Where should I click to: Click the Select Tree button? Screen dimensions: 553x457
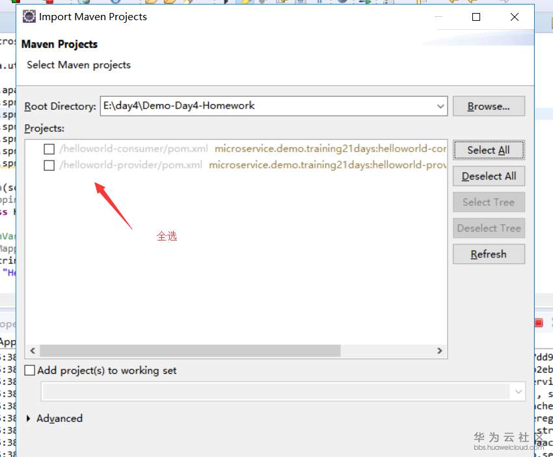tap(489, 202)
